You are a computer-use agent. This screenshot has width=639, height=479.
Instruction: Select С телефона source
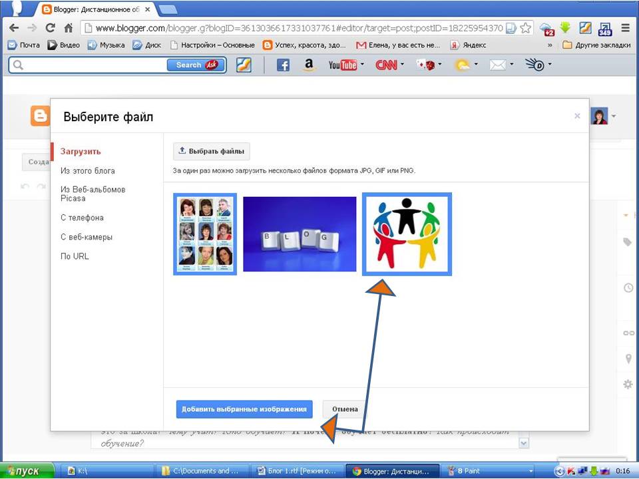click(x=82, y=218)
